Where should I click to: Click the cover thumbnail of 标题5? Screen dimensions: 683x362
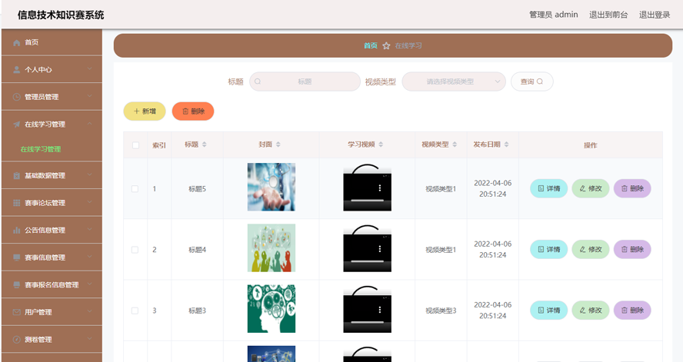(x=272, y=187)
